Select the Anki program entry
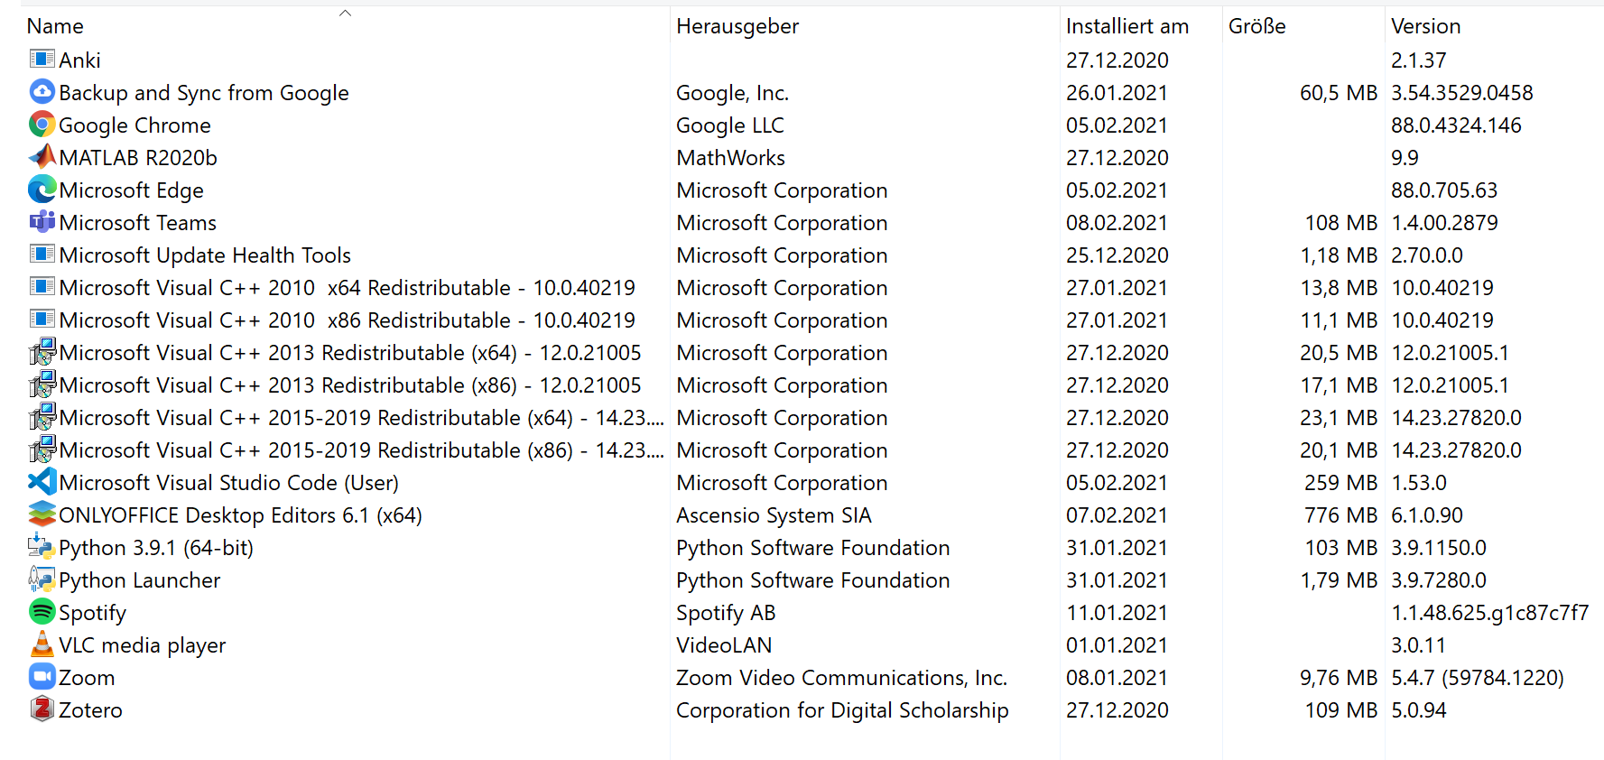The height and width of the screenshot is (760, 1604). [x=79, y=60]
